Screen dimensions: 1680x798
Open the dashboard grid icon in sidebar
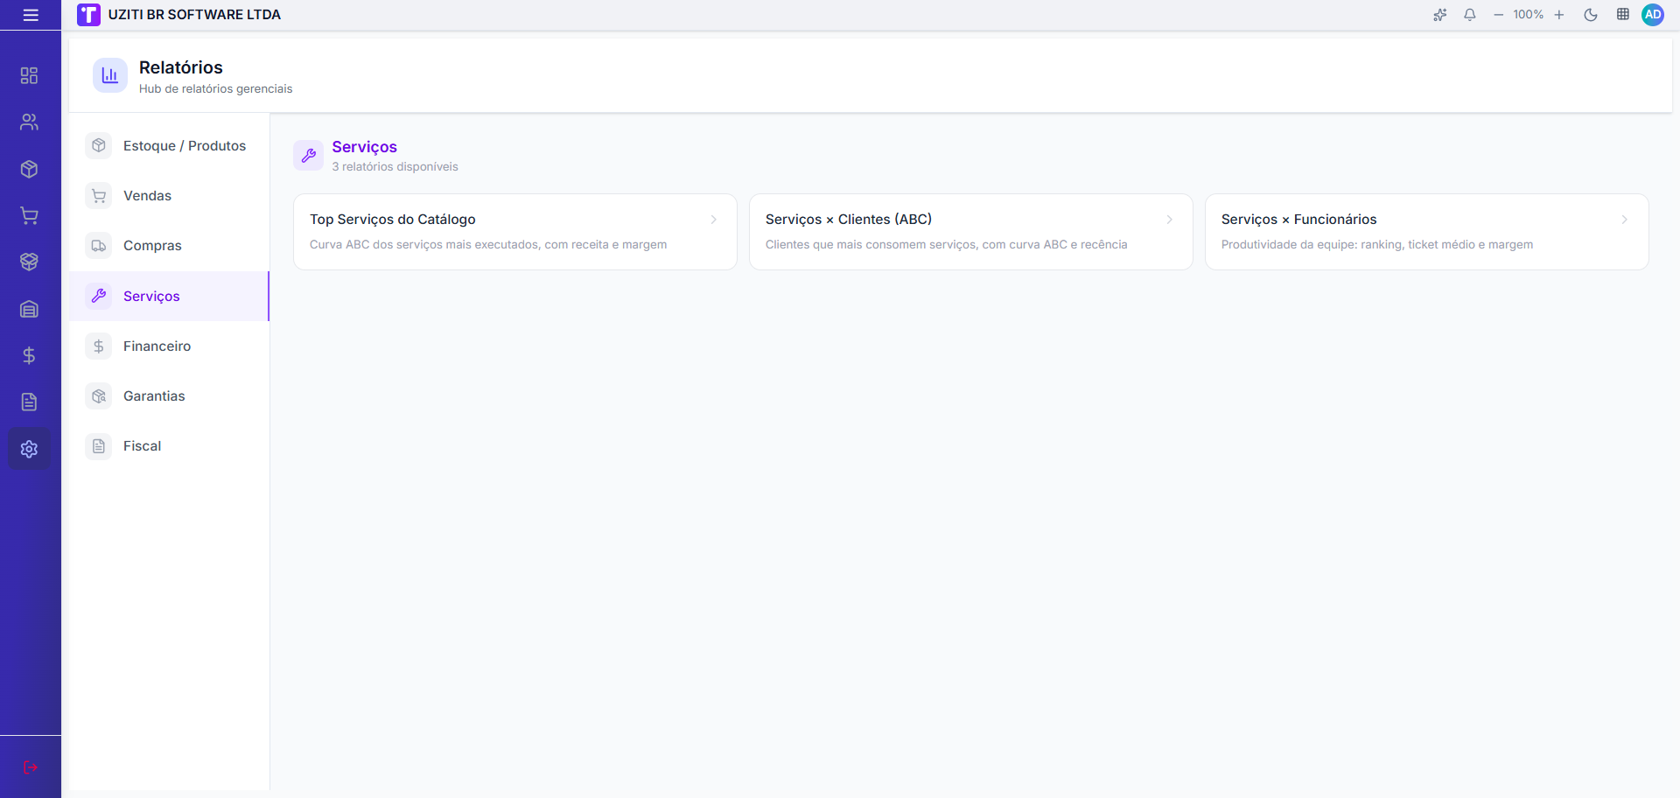[x=29, y=75]
